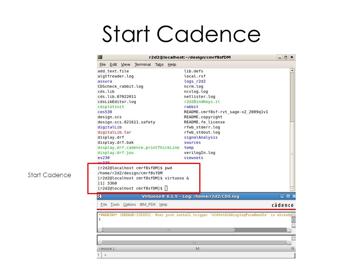Click the 'sources' directory name
The width and height of the screenshot is (363, 272).
tap(192, 142)
